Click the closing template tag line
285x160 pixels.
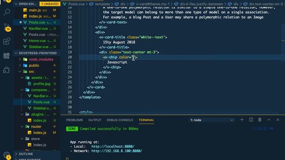point(90,97)
